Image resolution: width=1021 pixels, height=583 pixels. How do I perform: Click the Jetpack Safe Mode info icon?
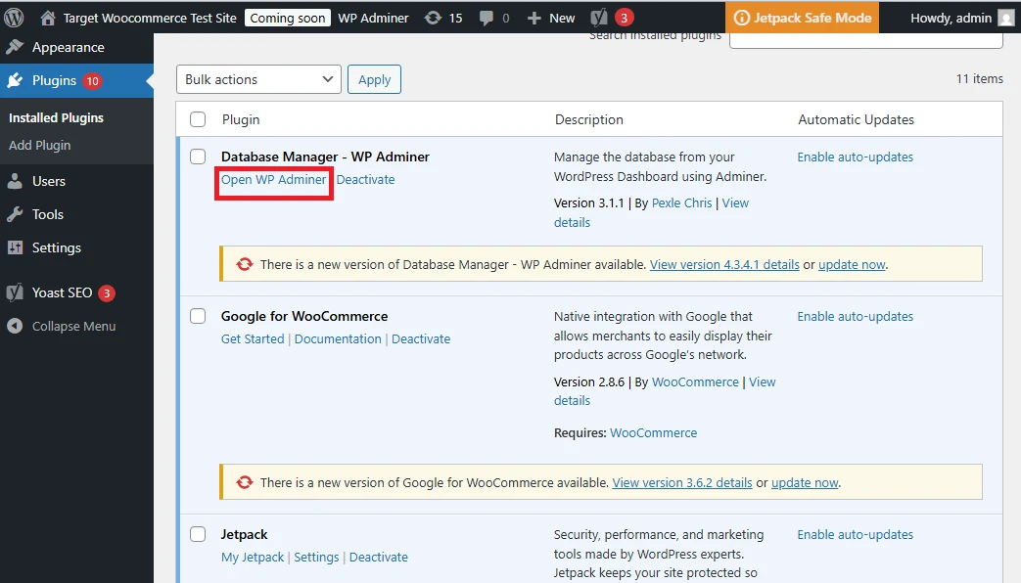(x=742, y=18)
